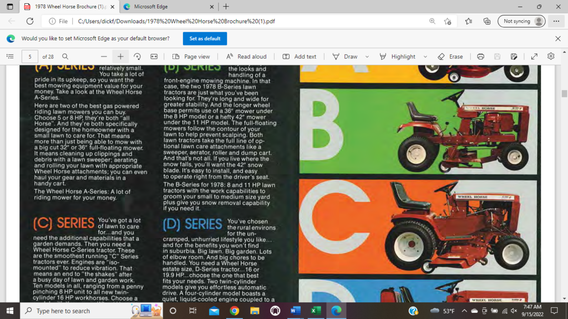The width and height of the screenshot is (568, 319).
Task: Open the weather 53°F widget
Action: point(442,311)
